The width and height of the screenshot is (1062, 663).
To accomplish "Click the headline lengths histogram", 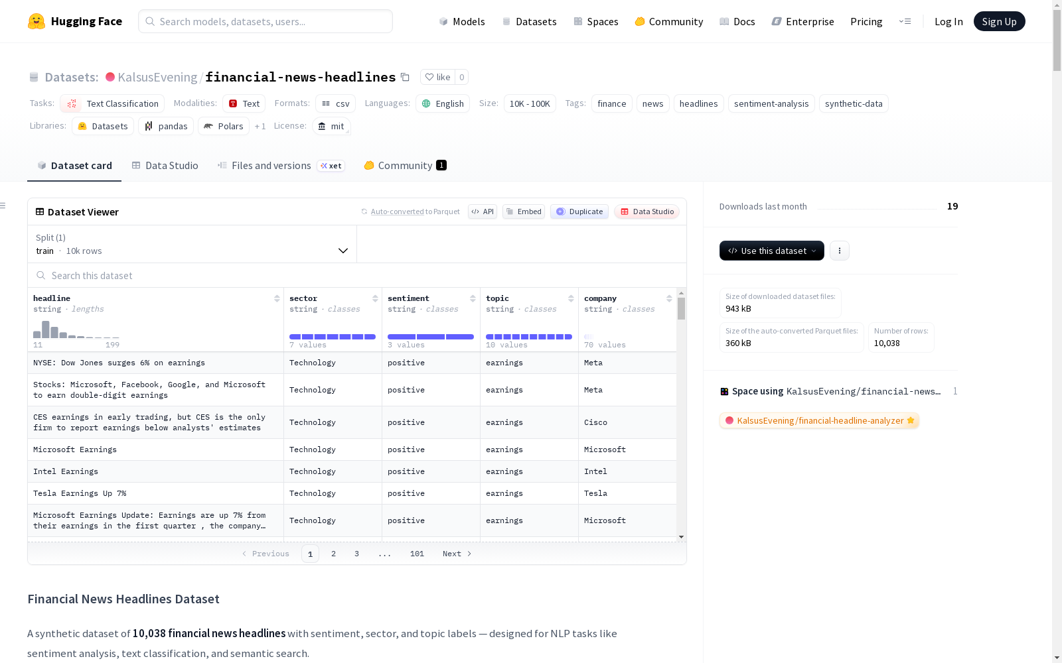I will (x=76, y=330).
